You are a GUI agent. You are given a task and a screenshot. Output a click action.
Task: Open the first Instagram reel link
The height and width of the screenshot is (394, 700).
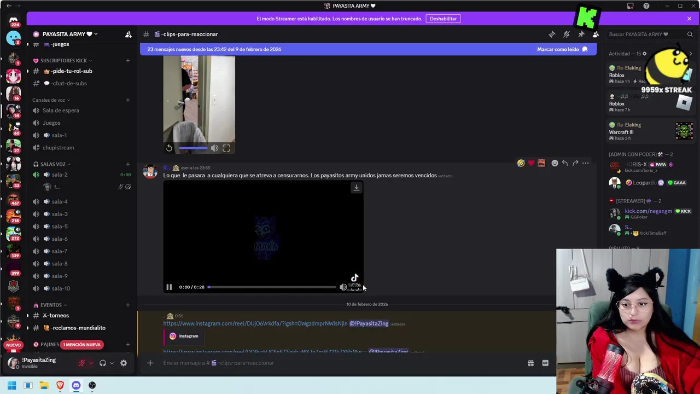(255, 323)
